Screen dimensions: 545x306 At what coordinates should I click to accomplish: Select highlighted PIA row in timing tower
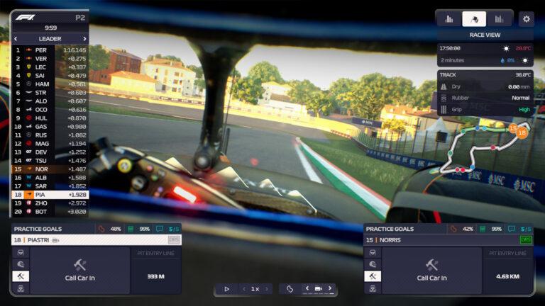(x=50, y=195)
